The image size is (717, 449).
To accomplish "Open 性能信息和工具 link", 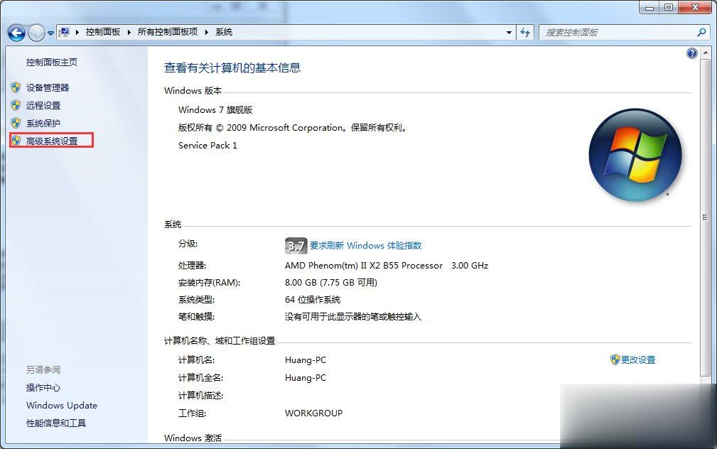I will pyautogui.click(x=56, y=423).
